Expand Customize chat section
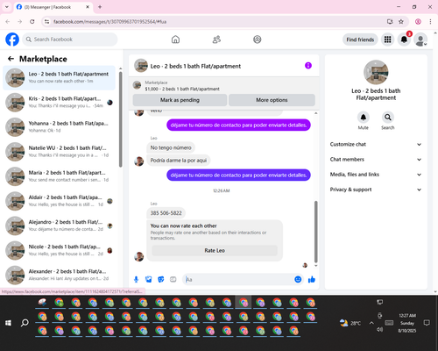Image resolution: width=438 pixels, height=351 pixels. point(376,144)
